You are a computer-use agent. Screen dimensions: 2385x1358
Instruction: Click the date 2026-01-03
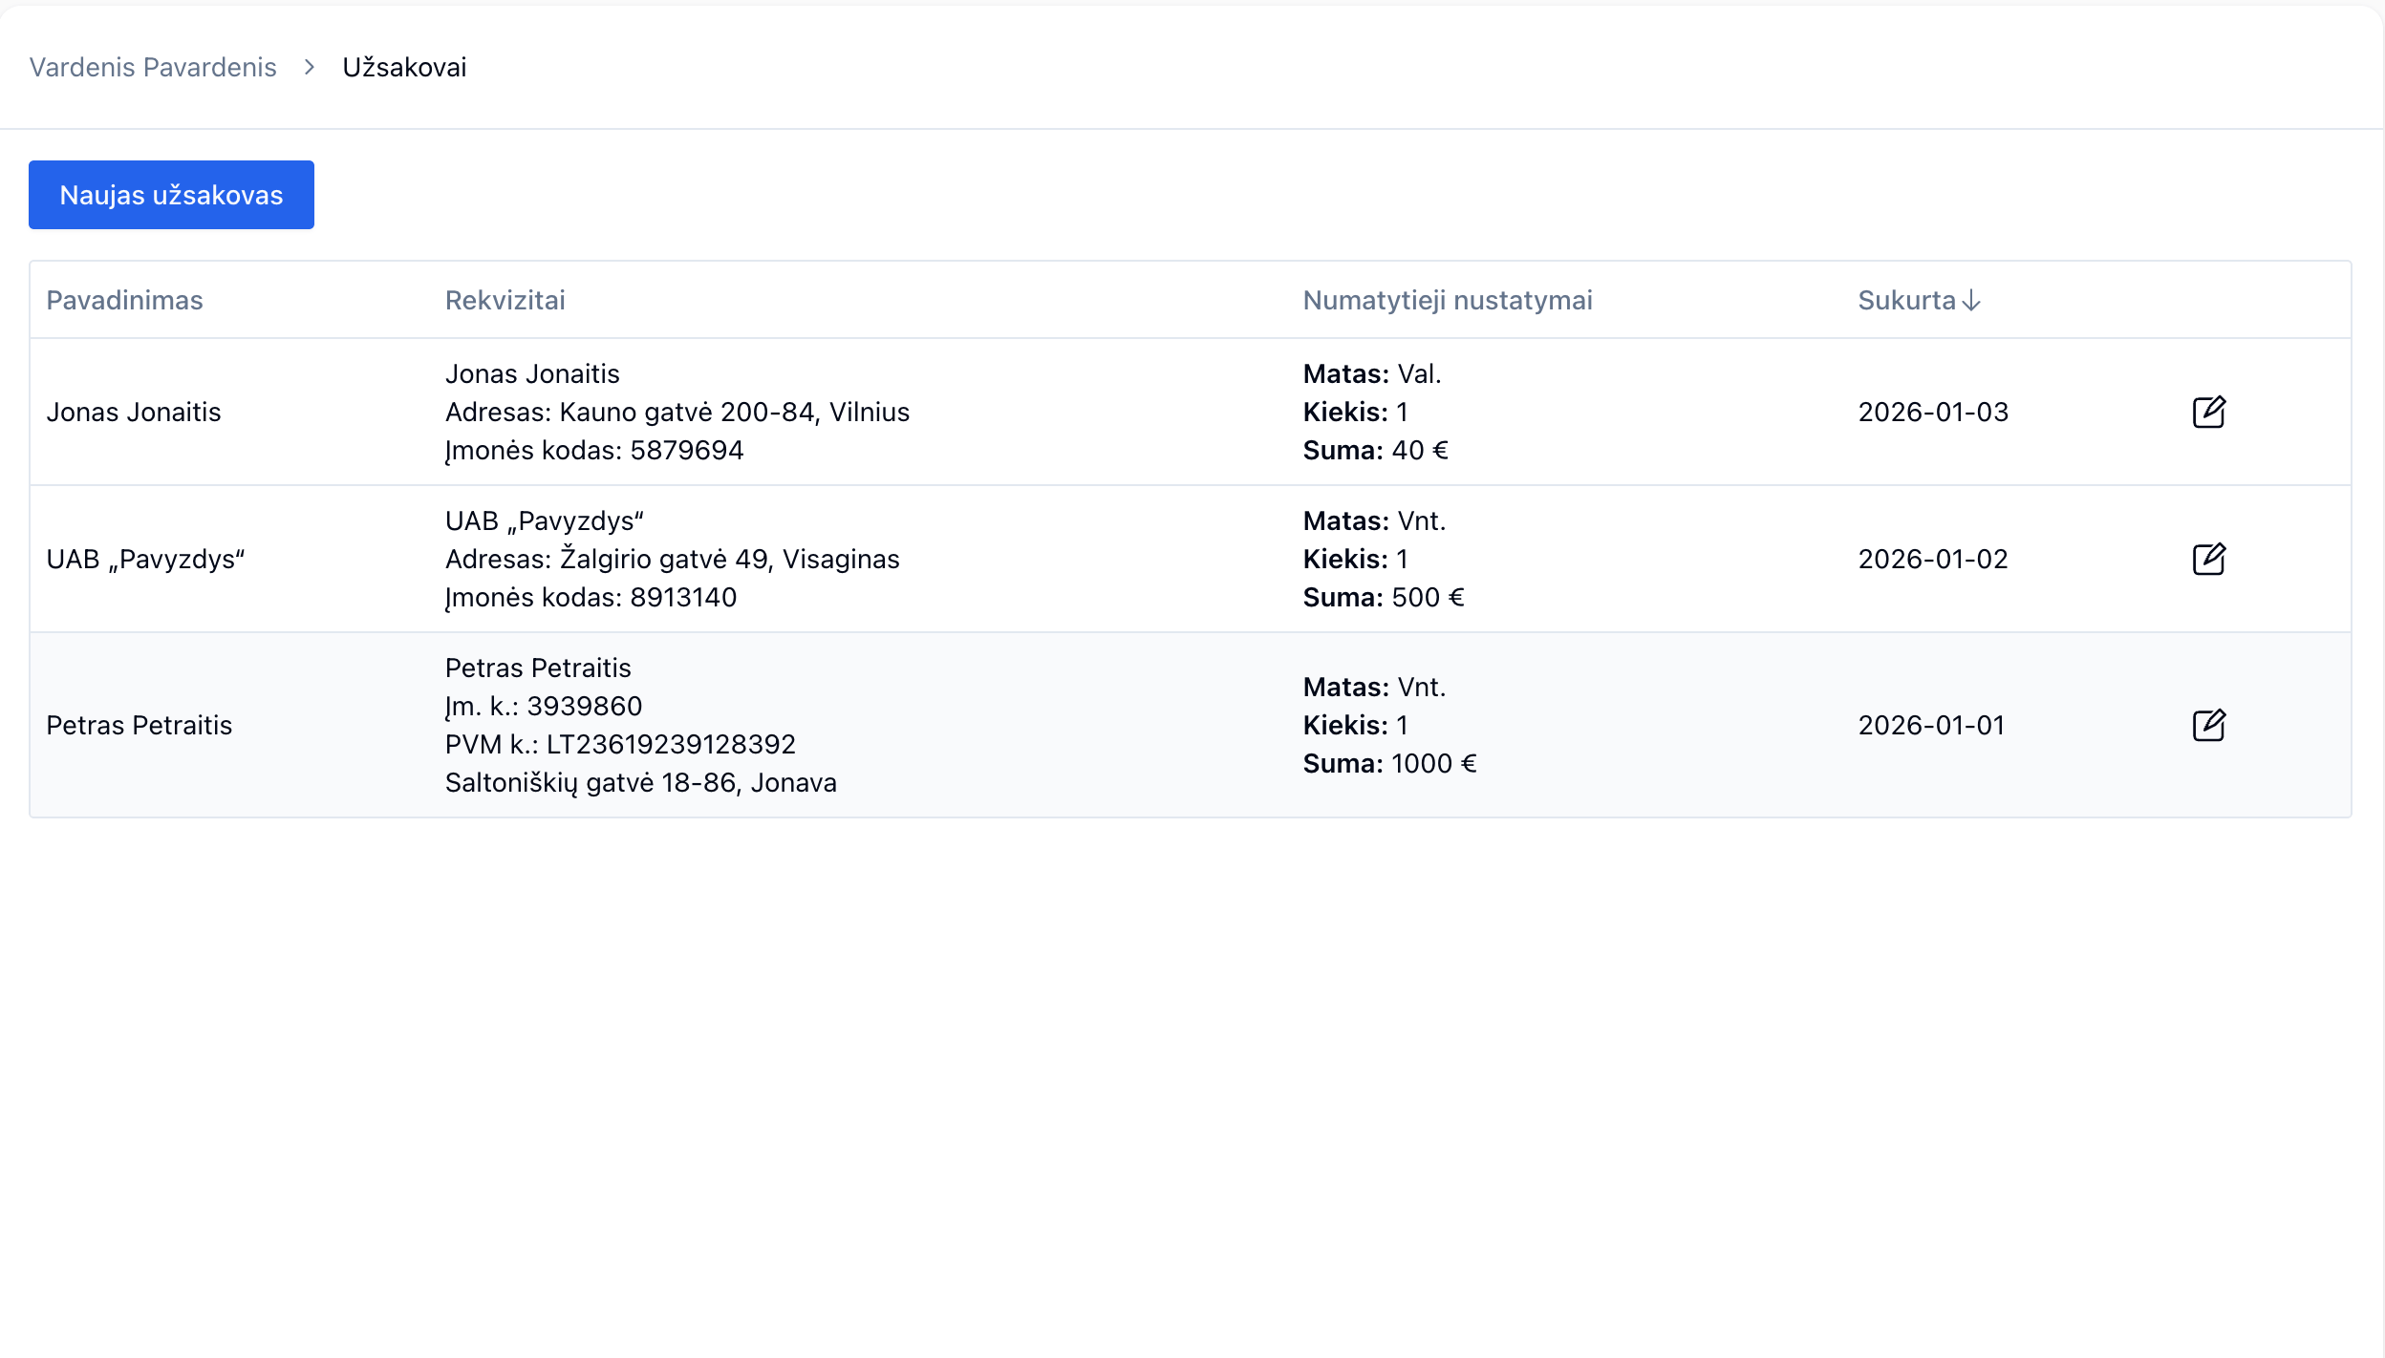coord(1932,412)
